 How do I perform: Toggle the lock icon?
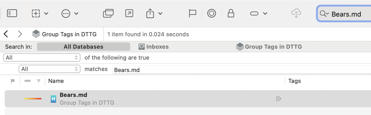(x=231, y=13)
